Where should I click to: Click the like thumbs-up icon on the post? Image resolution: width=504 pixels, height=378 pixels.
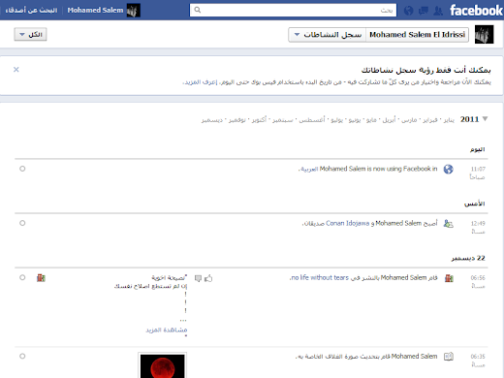[208, 278]
